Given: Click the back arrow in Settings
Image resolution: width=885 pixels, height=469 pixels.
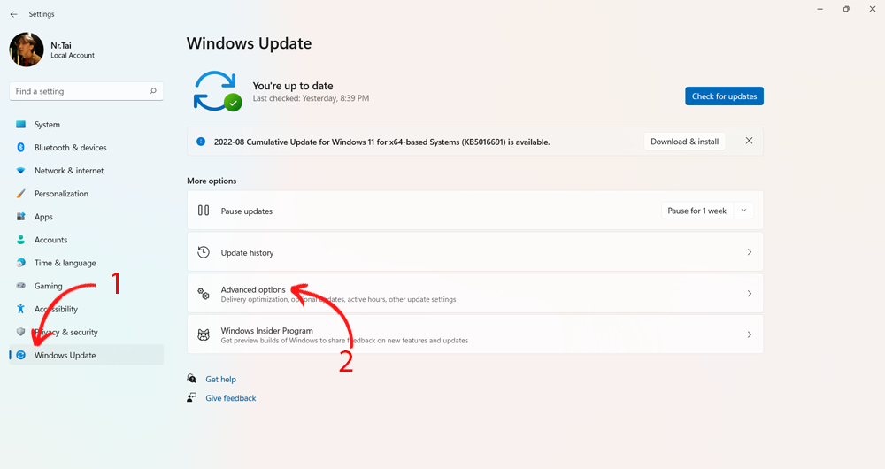Looking at the screenshot, I should tap(13, 14).
